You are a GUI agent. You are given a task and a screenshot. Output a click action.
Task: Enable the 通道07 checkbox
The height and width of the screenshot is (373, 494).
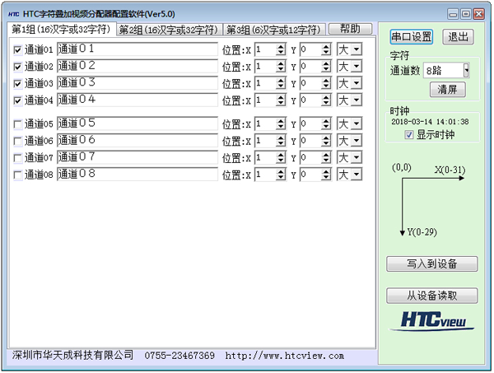pos(17,158)
